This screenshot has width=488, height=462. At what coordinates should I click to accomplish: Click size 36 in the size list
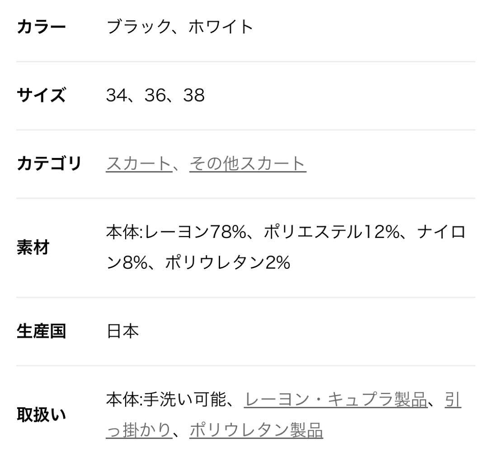pos(155,95)
